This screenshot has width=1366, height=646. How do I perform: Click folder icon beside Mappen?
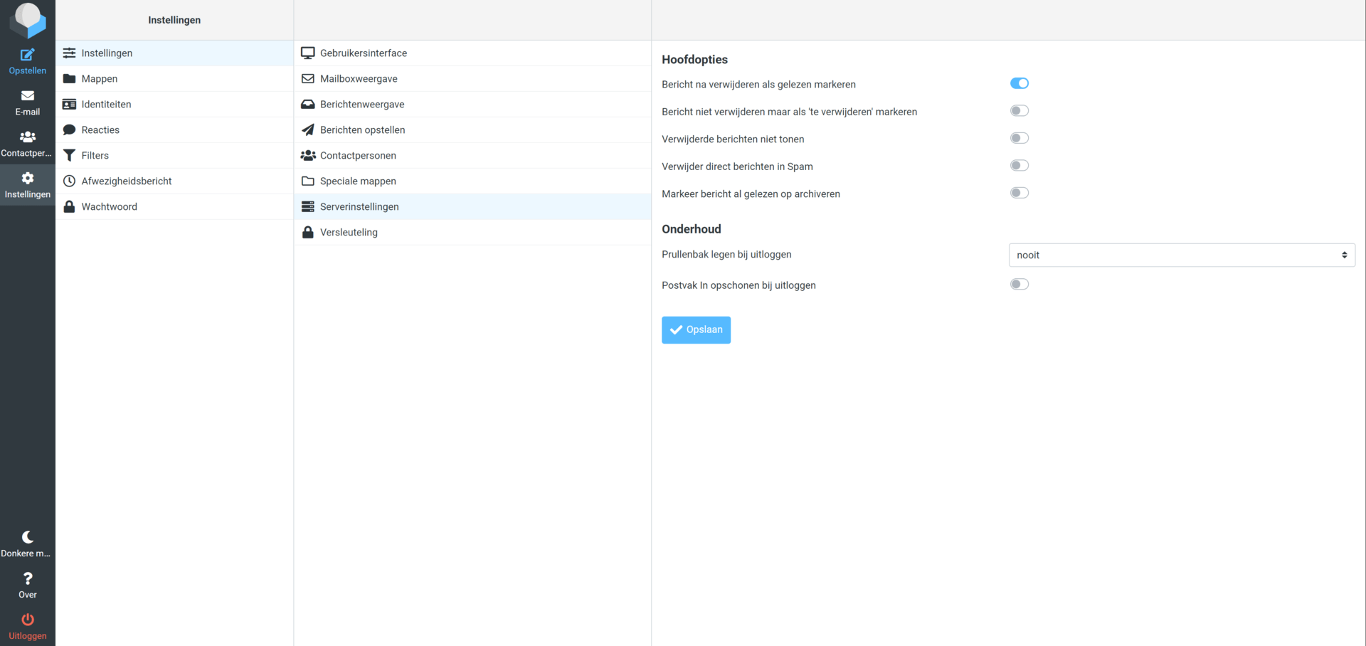coord(69,79)
